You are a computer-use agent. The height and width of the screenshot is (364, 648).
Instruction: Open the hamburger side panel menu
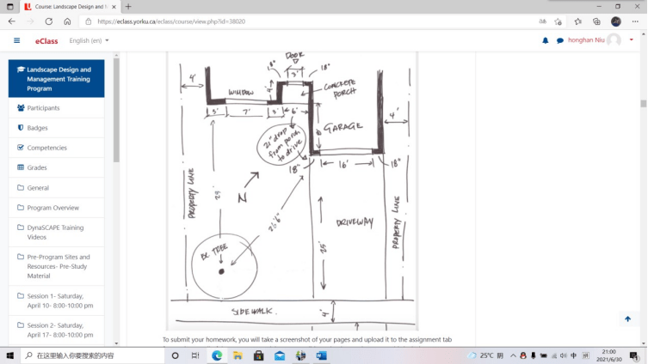[x=16, y=40]
